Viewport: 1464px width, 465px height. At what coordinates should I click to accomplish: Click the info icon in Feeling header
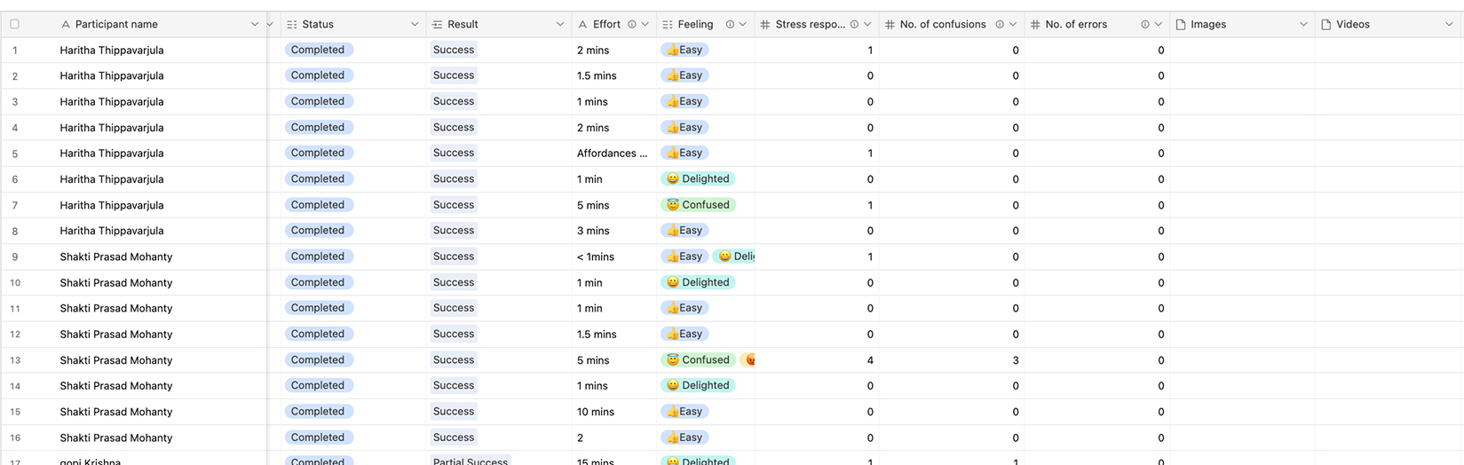click(x=729, y=25)
